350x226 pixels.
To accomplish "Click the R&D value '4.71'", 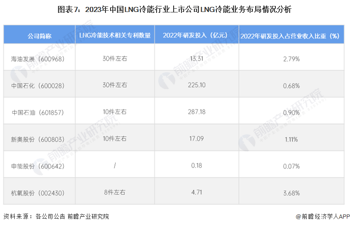I will click(197, 192).
